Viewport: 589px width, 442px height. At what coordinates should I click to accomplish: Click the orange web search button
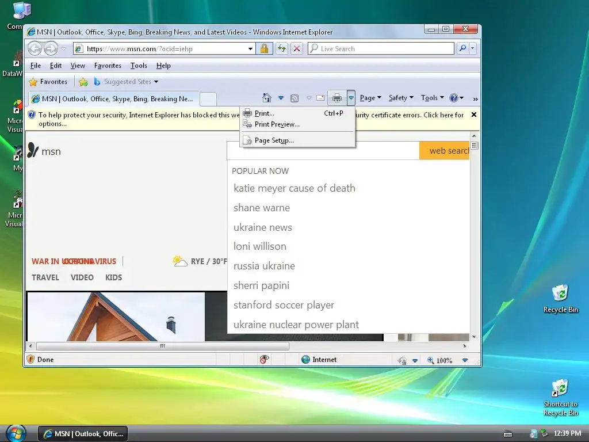tap(445, 151)
